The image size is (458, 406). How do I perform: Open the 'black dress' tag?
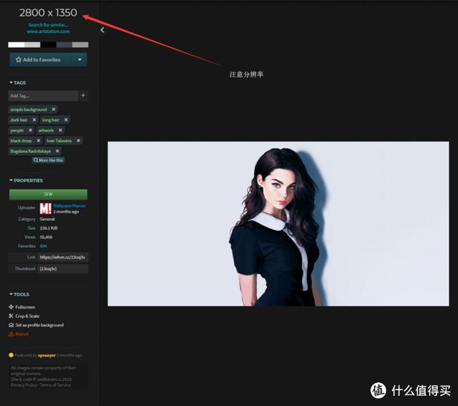tap(21, 141)
